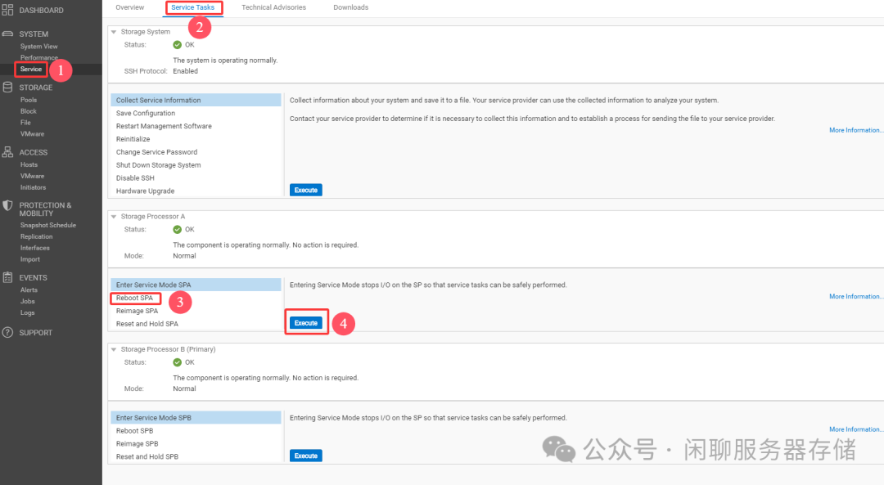The height and width of the screenshot is (485, 884).
Task: Select Reboot SPA task
Action: pyautogui.click(x=196, y=298)
